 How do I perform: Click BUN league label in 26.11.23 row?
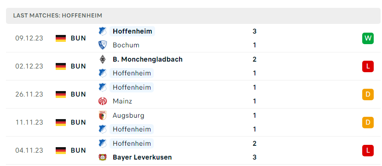point(78,94)
